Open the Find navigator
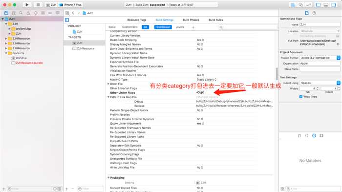Viewport: 342px width, 192px height. click(x=21, y=13)
